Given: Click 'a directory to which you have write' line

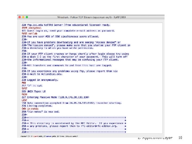Looking at the screenshot, I should coord(57,48).
